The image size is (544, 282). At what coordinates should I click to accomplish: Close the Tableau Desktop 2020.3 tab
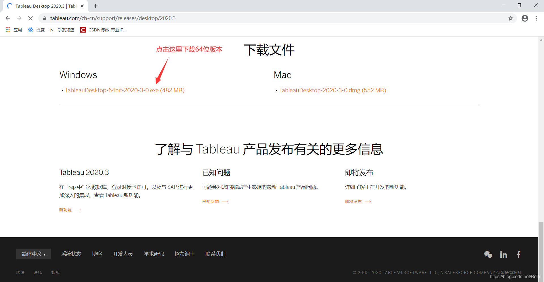pos(82,6)
